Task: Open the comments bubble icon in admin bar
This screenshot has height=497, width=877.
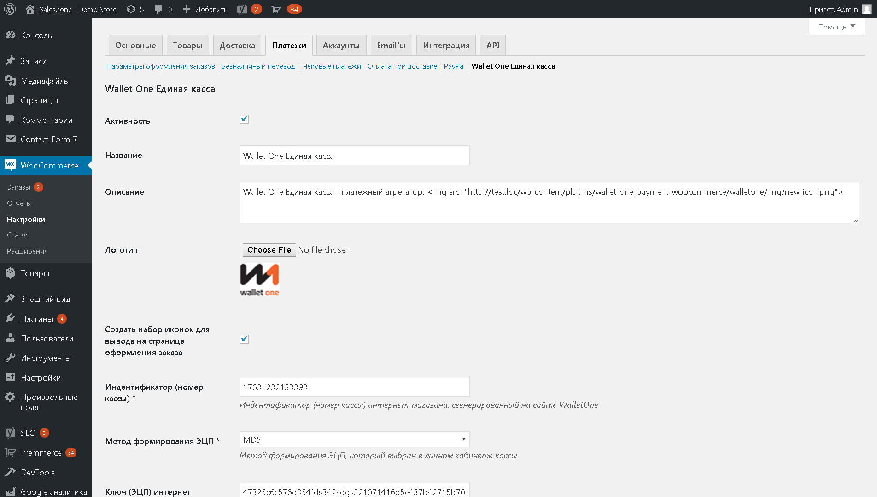Action: [x=158, y=9]
